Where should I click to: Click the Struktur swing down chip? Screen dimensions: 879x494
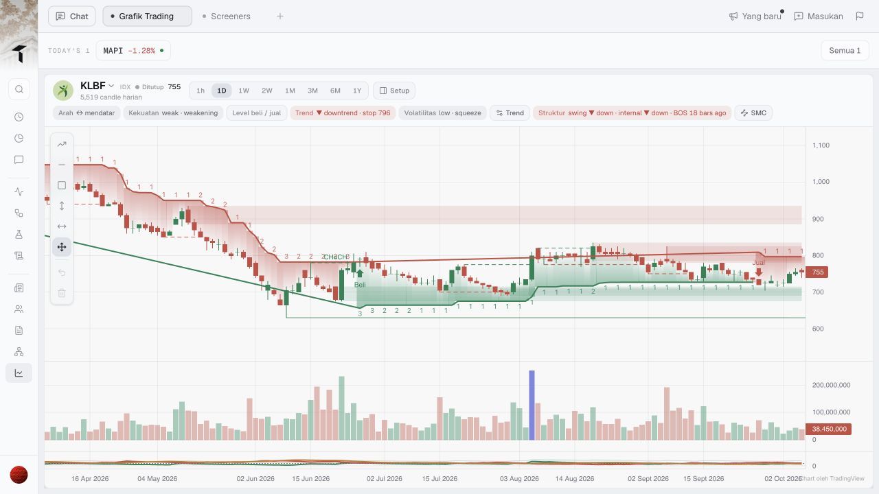coord(632,113)
